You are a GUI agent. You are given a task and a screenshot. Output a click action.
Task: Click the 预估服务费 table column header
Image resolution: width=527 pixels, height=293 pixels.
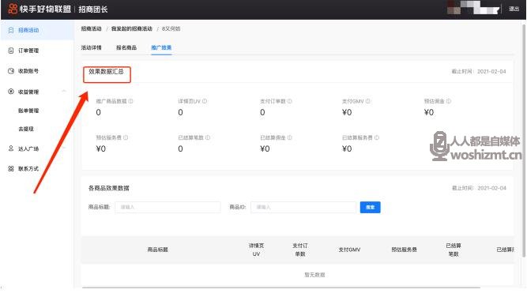coord(404,250)
